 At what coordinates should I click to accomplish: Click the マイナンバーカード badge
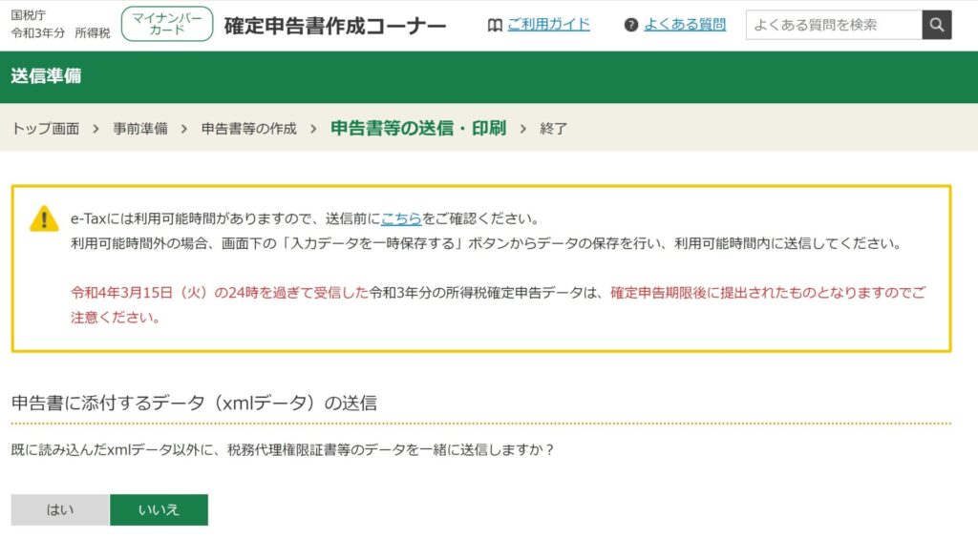tap(167, 24)
